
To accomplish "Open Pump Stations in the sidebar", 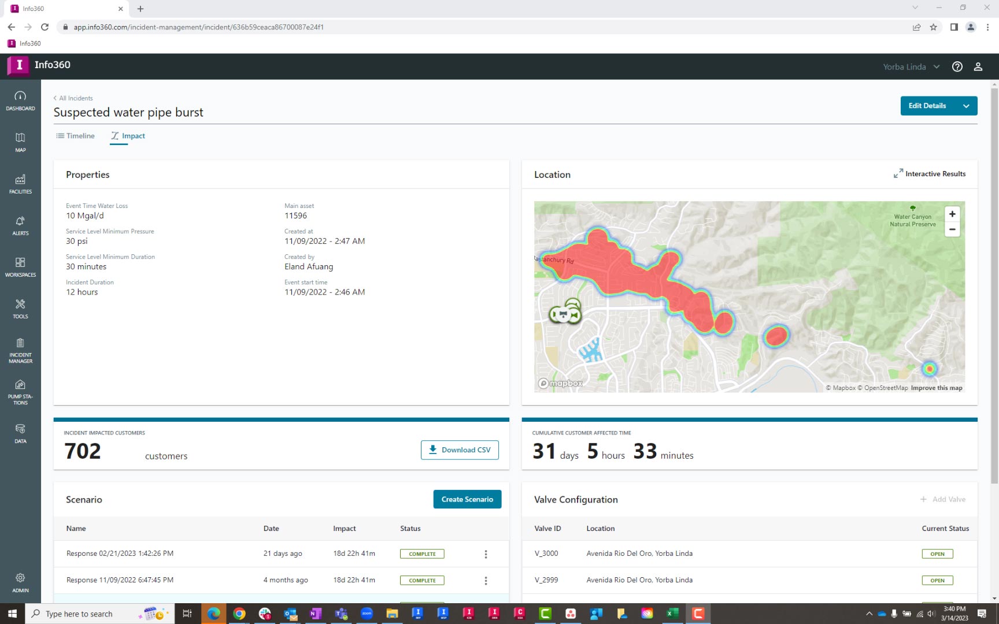I will [x=20, y=392].
